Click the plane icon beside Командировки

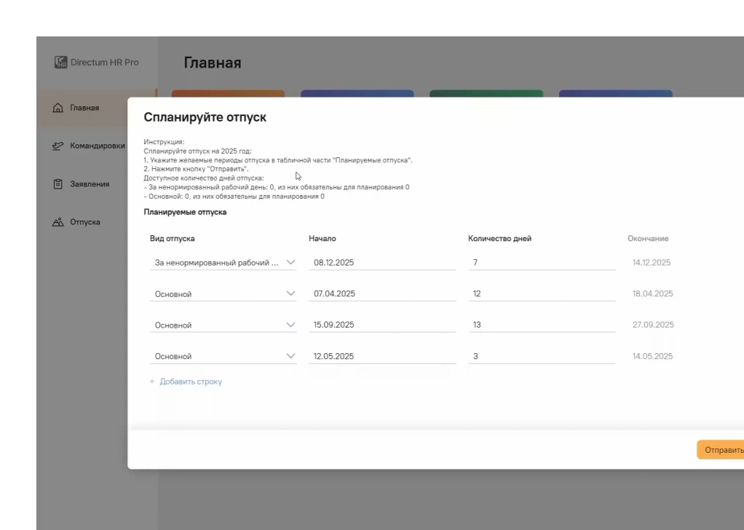(59, 146)
